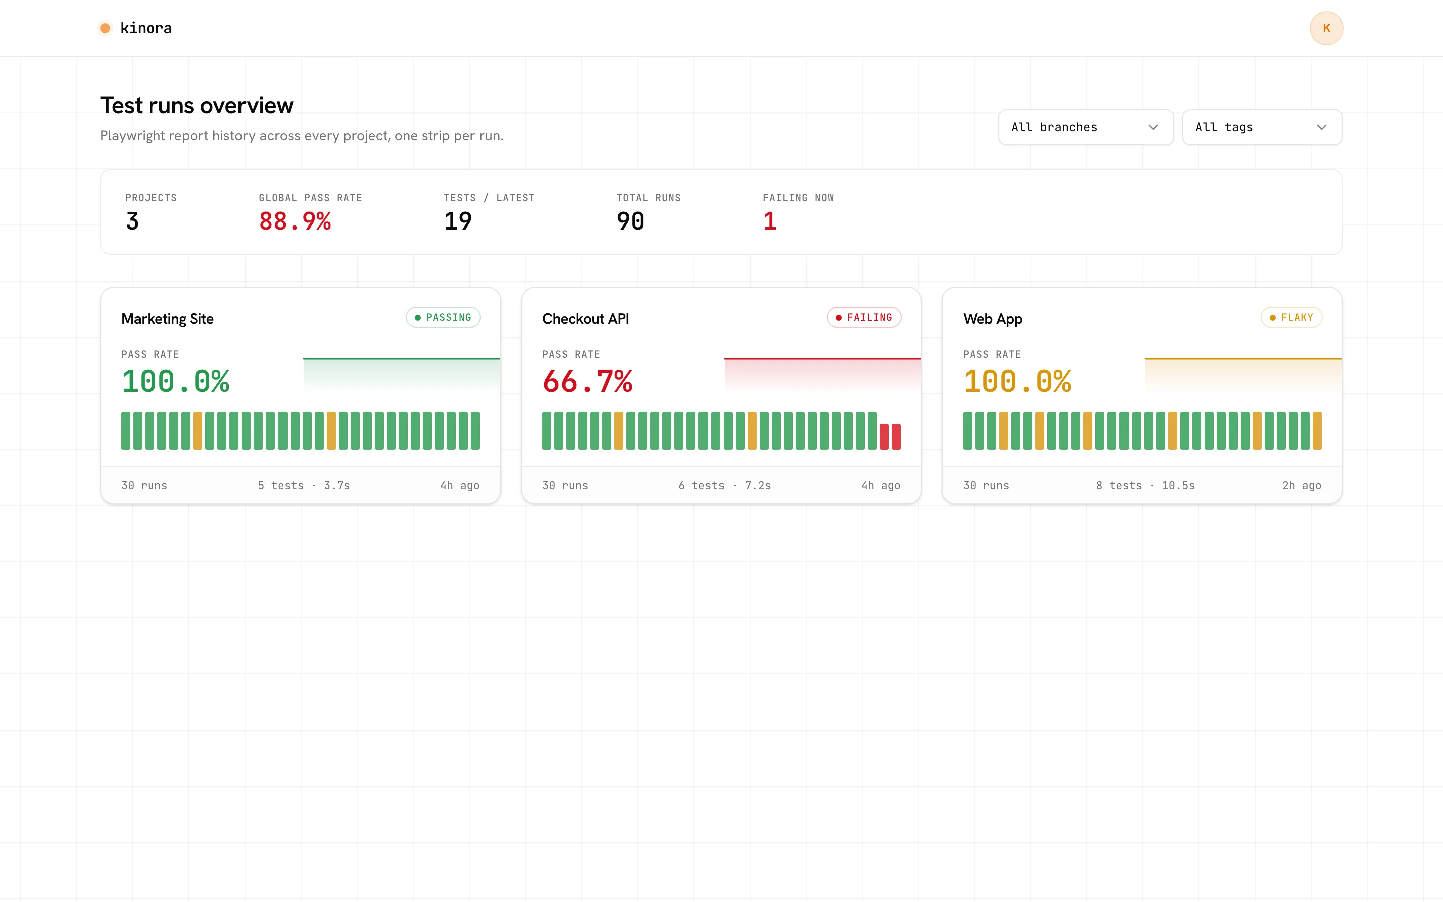Select the last green run bar in Marketing Site
The height and width of the screenshot is (902, 1443).
pyautogui.click(x=475, y=431)
